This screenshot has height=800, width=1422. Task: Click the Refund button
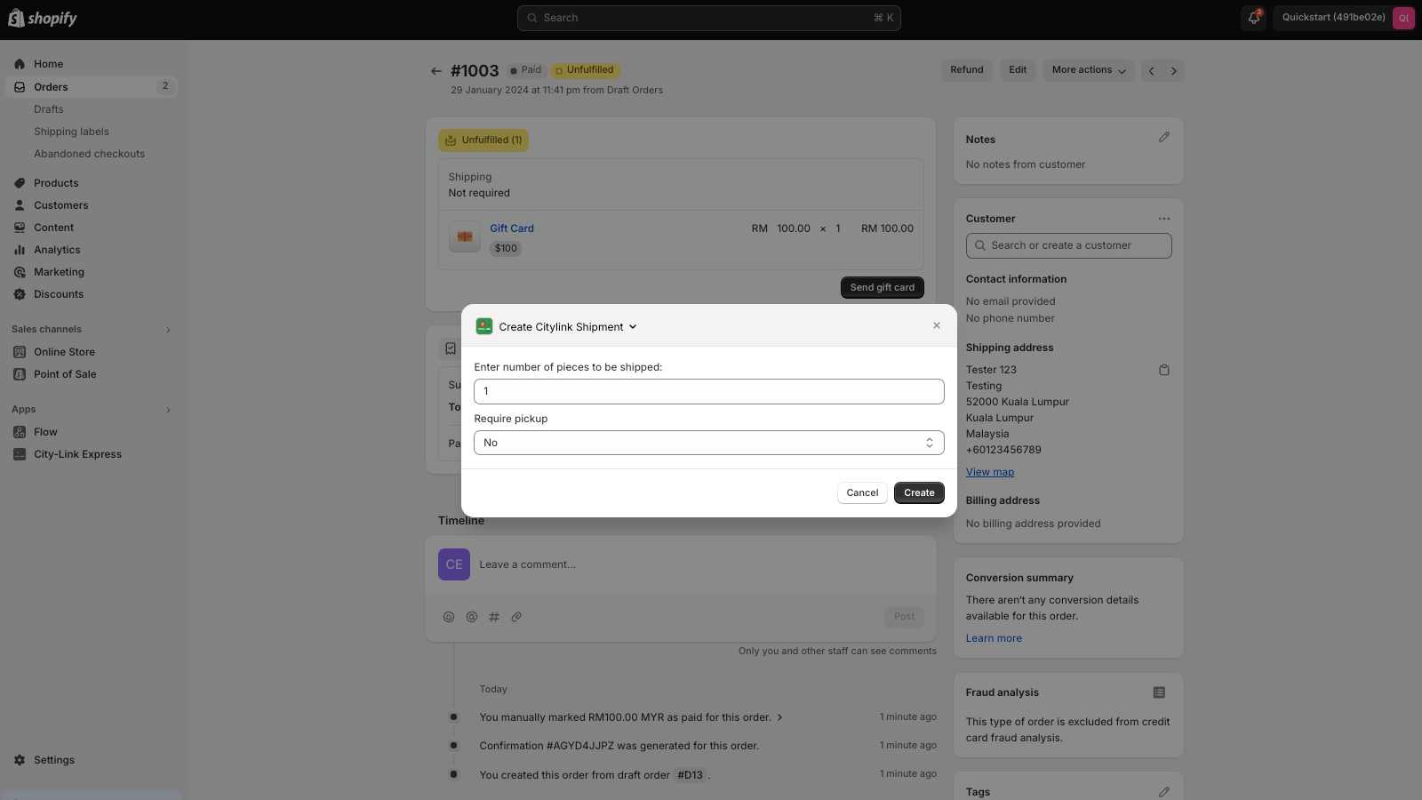coord(967,70)
